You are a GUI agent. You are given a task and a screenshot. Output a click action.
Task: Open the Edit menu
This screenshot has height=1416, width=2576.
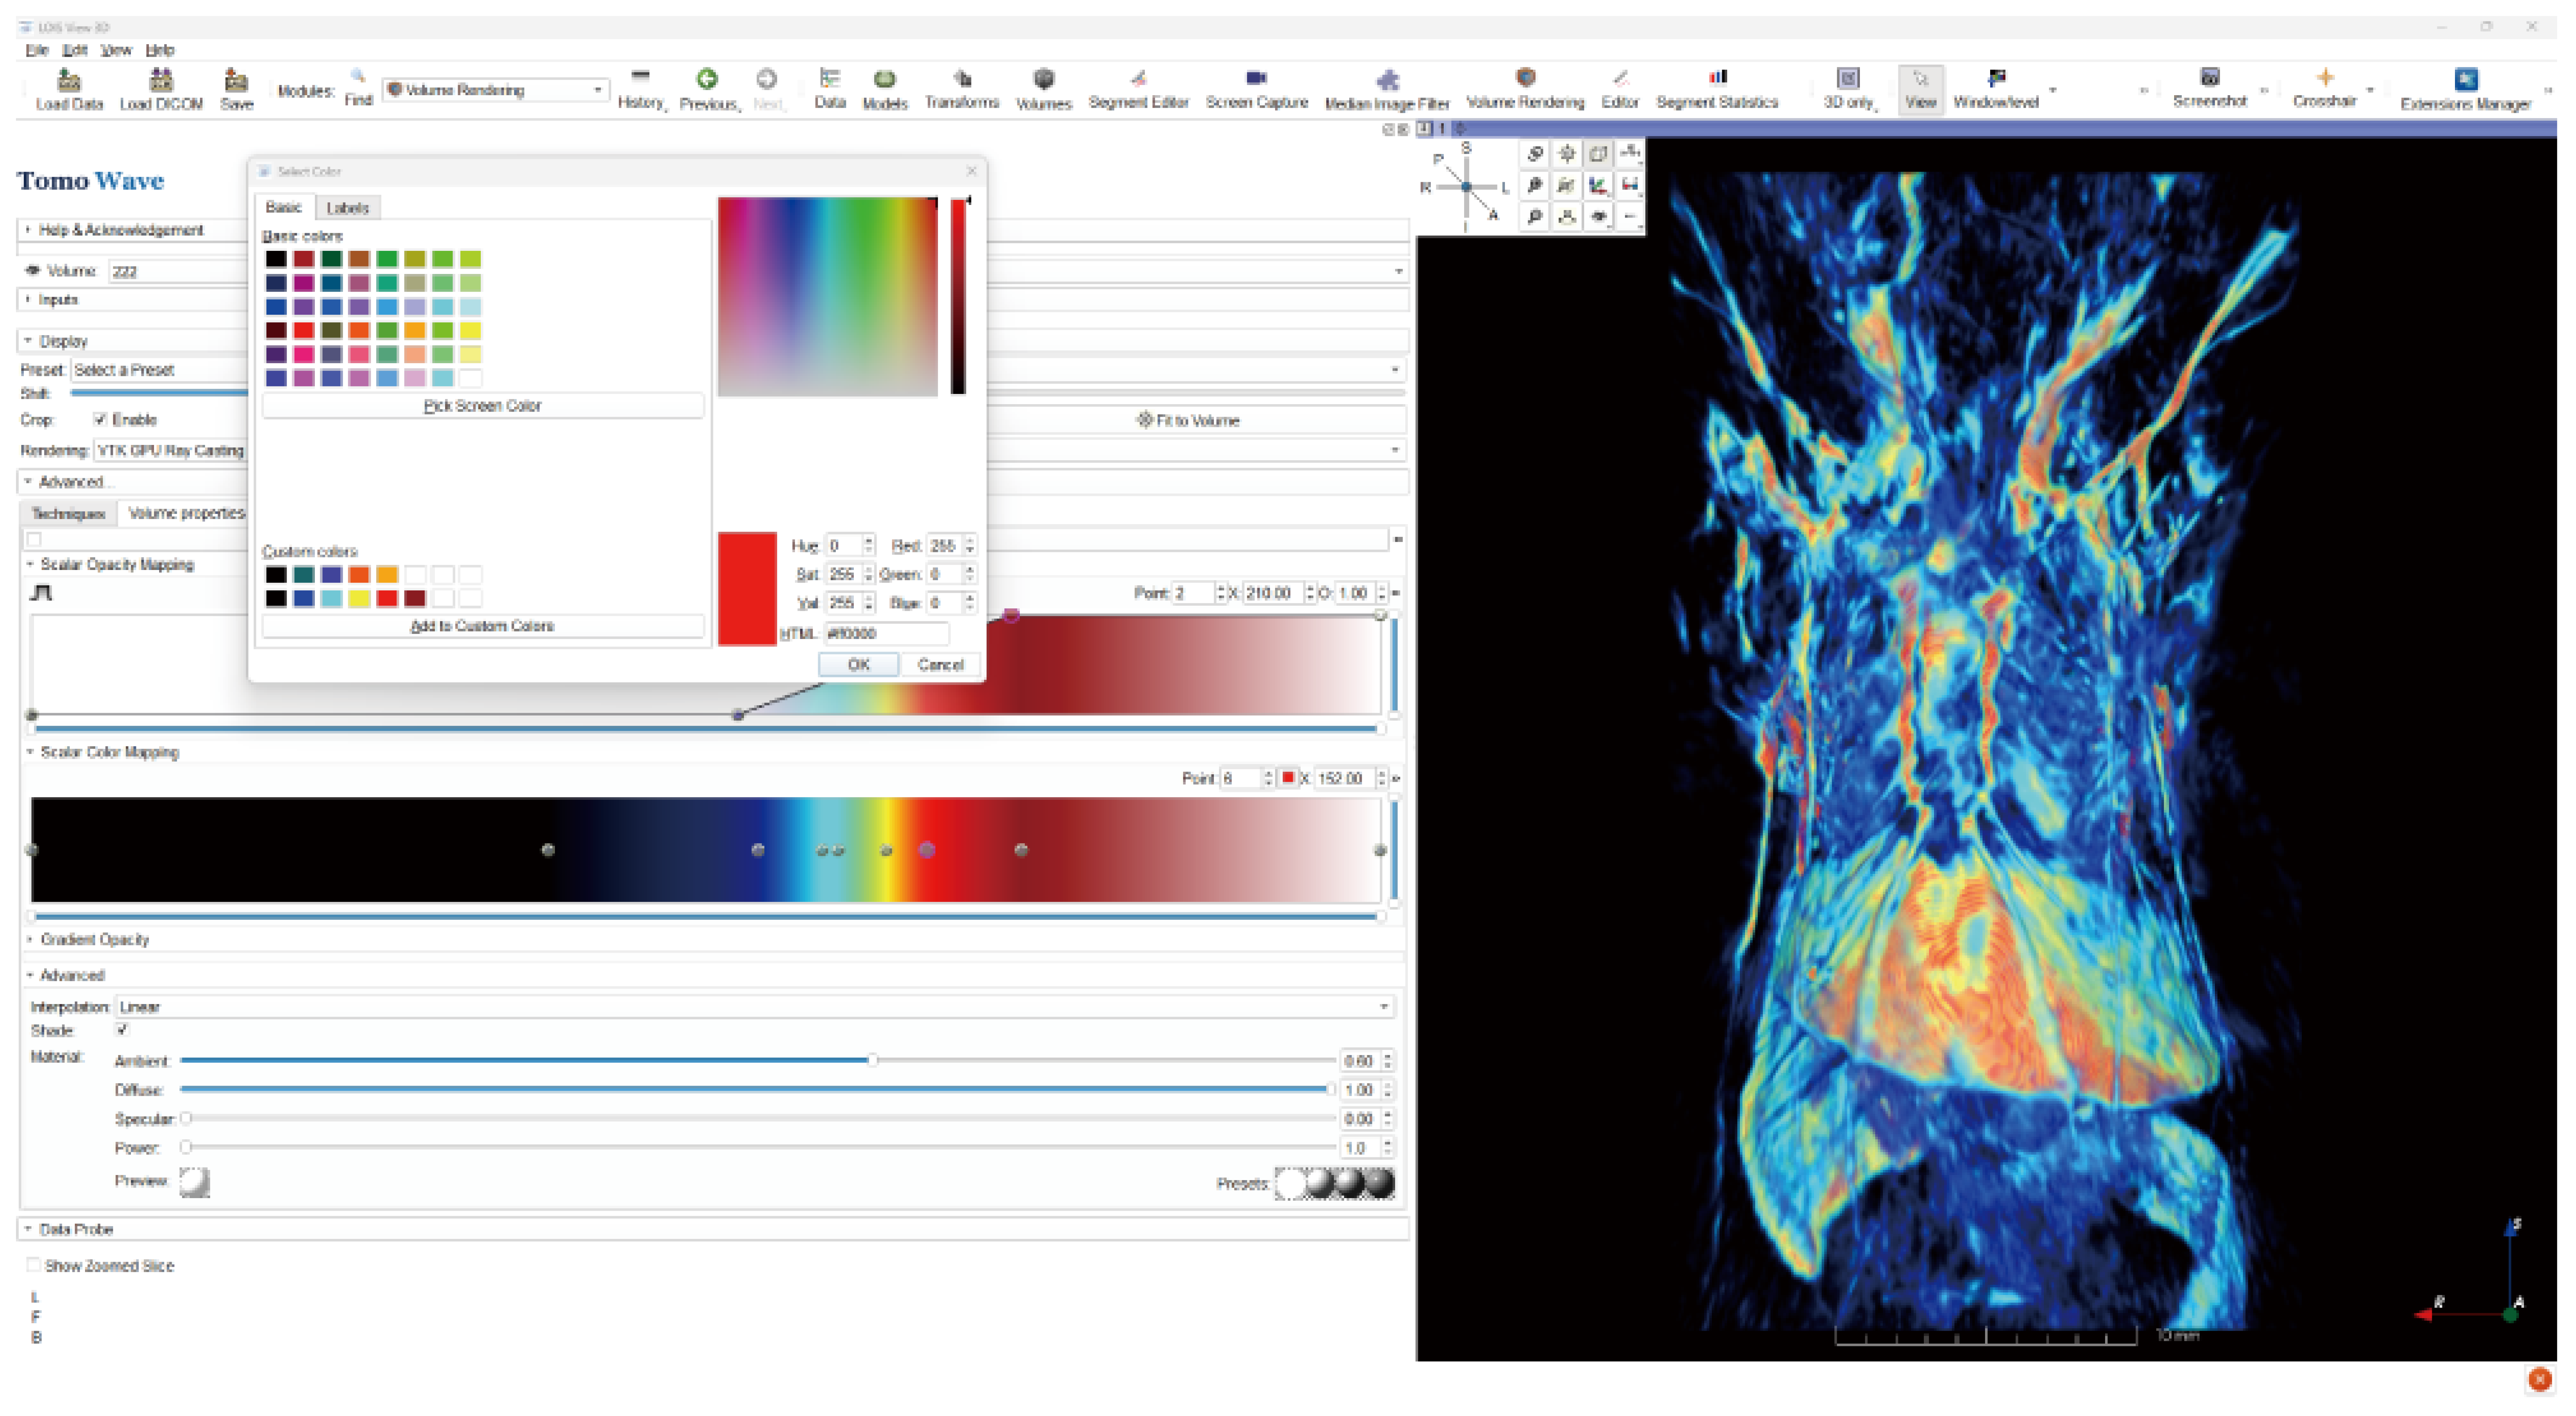74,50
